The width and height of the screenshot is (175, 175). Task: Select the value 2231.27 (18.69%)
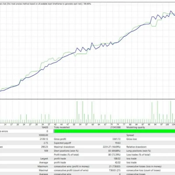(112, 147)
